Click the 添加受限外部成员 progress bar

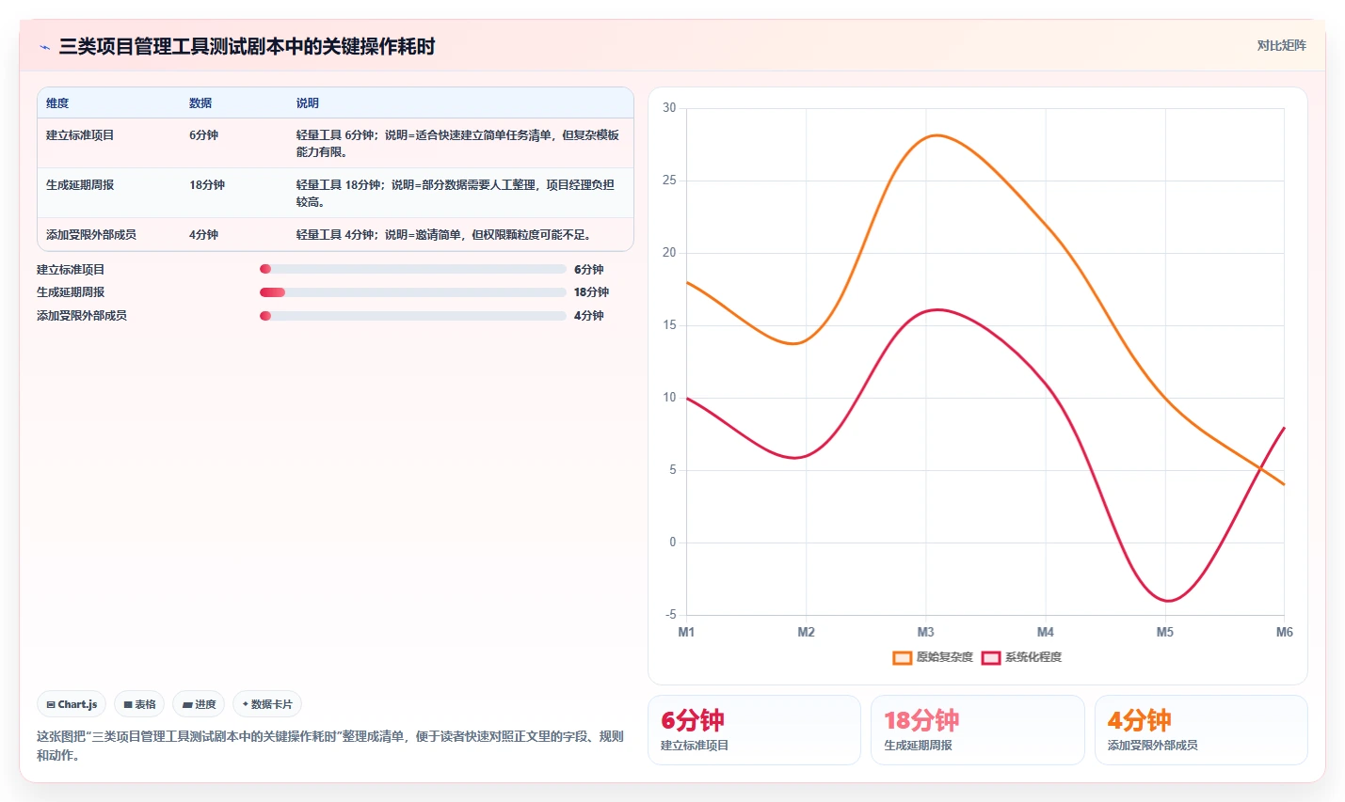[413, 316]
